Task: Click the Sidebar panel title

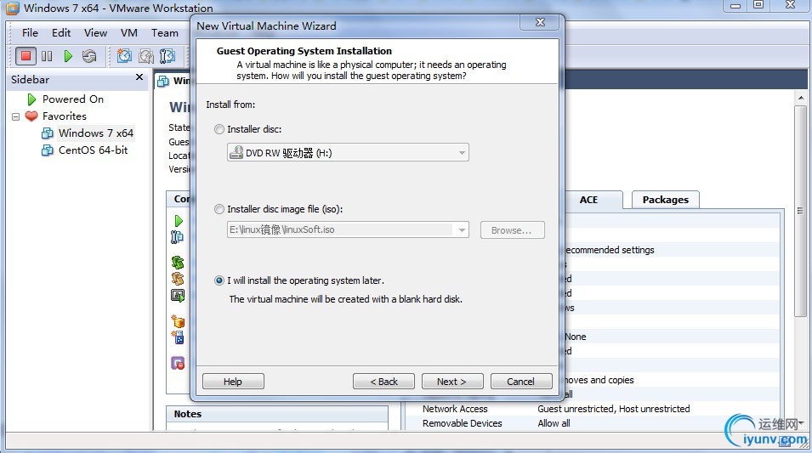Action: click(30, 80)
